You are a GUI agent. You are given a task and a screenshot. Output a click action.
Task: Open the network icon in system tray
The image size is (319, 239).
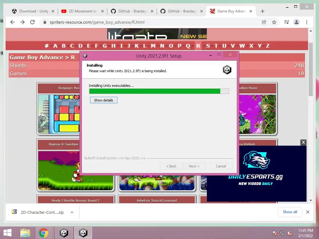(x=282, y=233)
